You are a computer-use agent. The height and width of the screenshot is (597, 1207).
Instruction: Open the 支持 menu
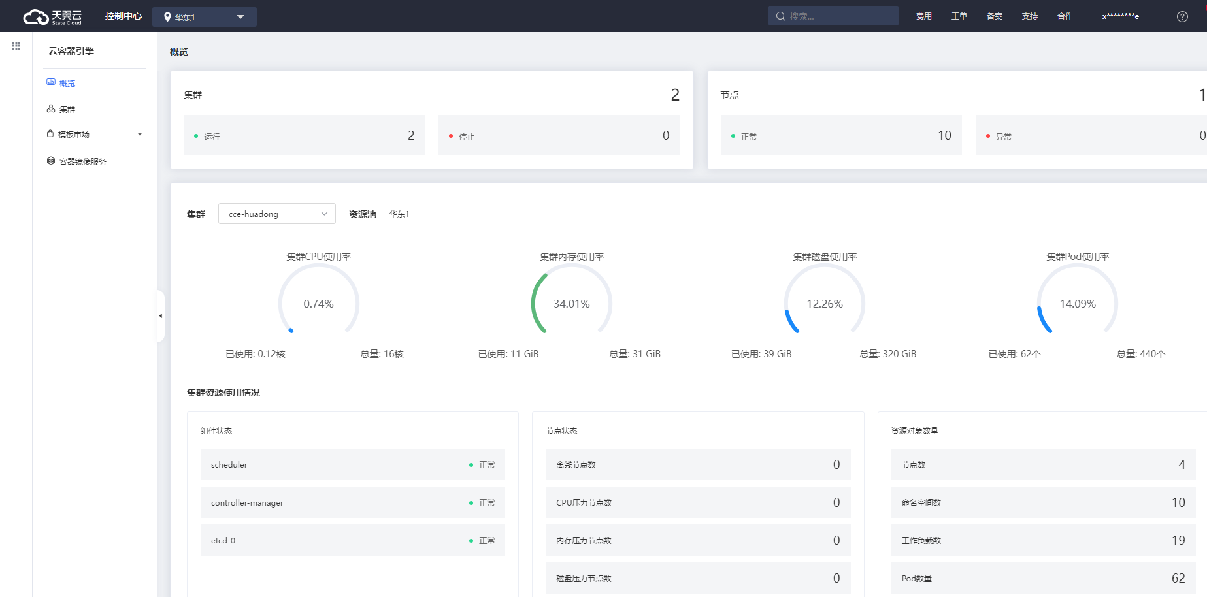pyautogui.click(x=1030, y=16)
